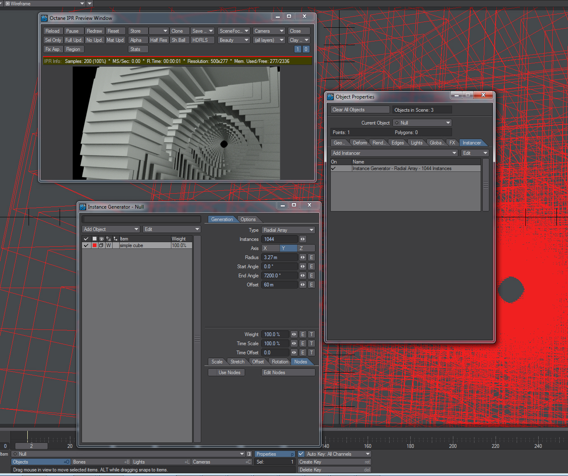Switch to the Rotation tab

[x=280, y=362]
